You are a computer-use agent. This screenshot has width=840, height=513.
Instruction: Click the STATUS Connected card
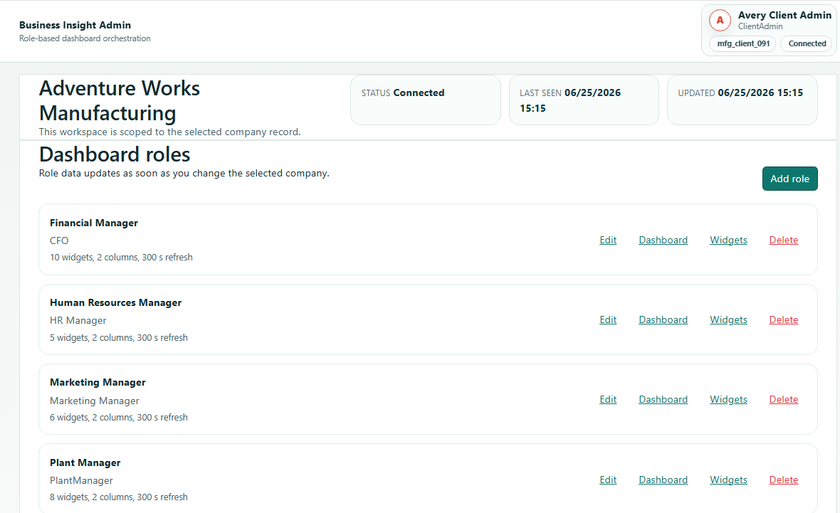point(426,100)
